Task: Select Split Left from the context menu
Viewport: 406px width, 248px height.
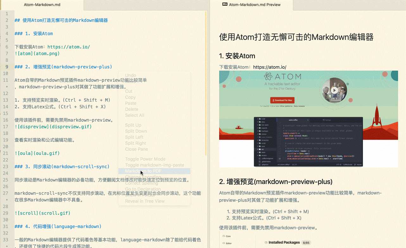Action: (x=134, y=137)
